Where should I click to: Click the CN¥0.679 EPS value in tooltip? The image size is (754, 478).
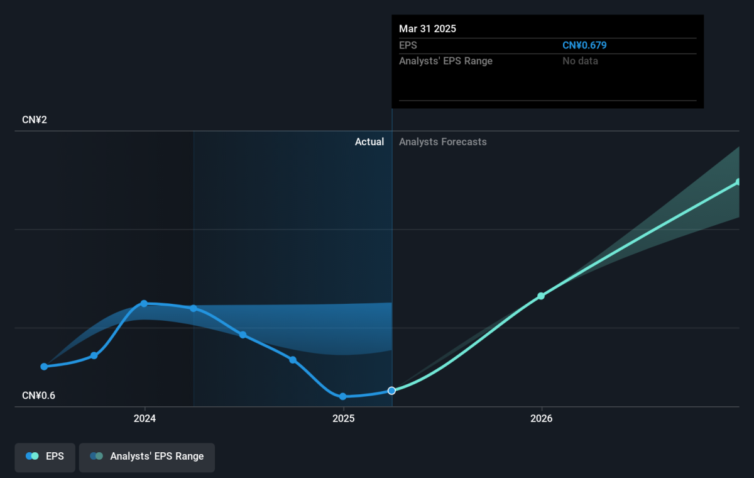click(584, 45)
